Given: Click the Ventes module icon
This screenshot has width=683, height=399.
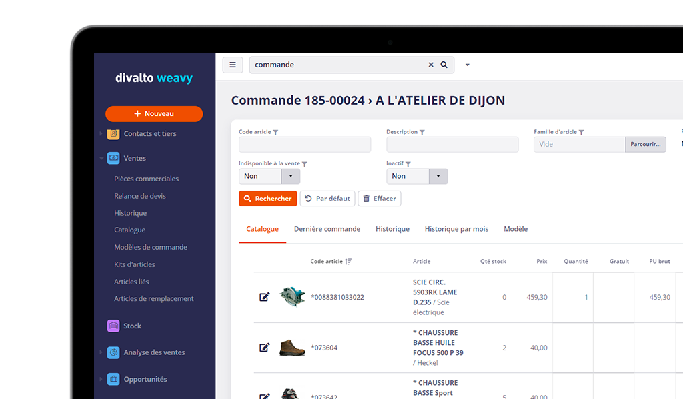Looking at the screenshot, I should click(x=113, y=158).
